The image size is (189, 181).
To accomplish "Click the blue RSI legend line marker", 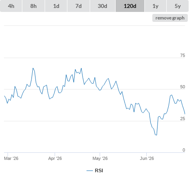I will [90, 171].
